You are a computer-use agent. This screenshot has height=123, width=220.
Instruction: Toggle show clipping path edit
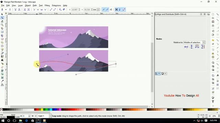(x=103, y=10)
